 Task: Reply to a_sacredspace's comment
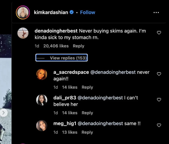[87, 87]
